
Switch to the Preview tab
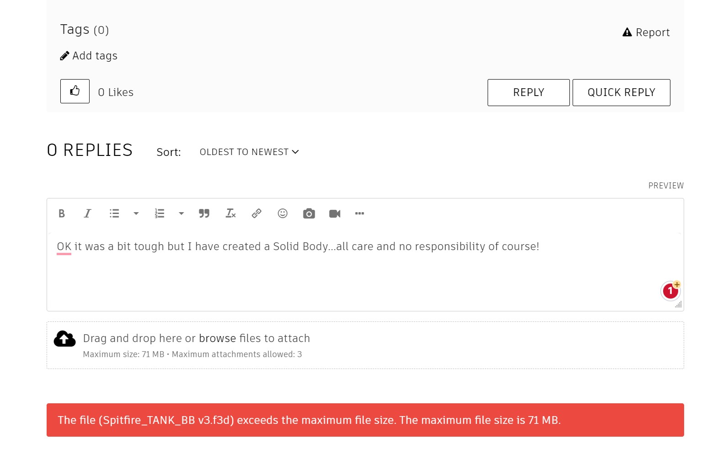click(666, 186)
